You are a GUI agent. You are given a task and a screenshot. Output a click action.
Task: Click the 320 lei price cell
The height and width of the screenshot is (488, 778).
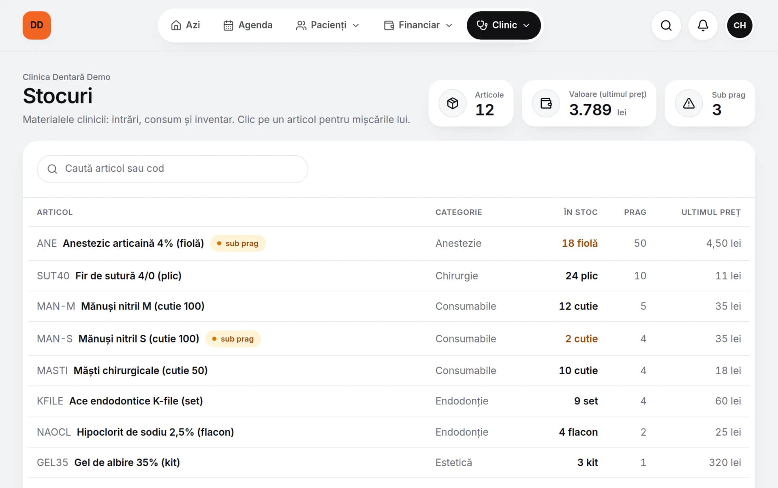click(x=725, y=462)
